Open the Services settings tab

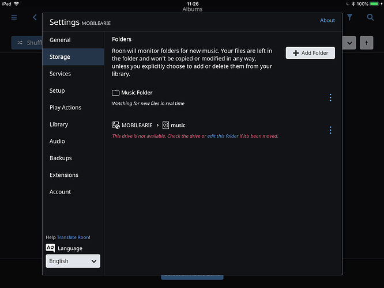click(x=73, y=74)
